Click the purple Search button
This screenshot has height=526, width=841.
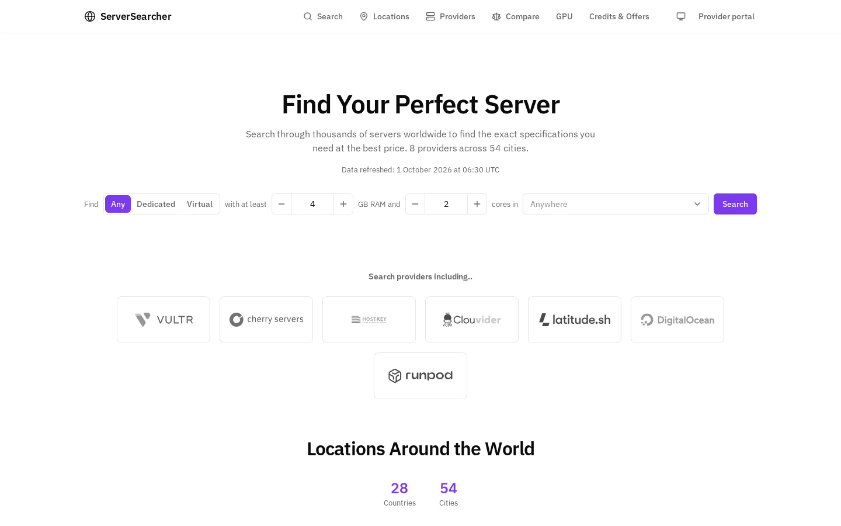(x=735, y=204)
